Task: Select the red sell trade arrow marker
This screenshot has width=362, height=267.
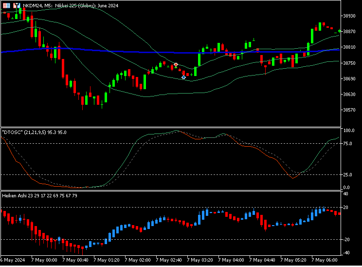Action: (x=176, y=64)
